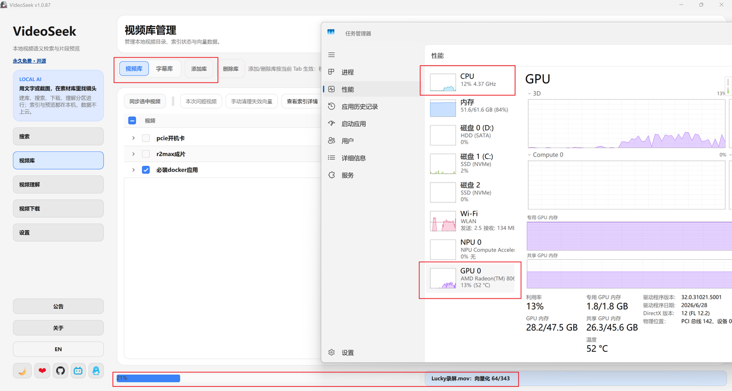This screenshot has width=732, height=391.
Task: Click the 性能 icon in Task Manager
Action: click(x=331, y=89)
